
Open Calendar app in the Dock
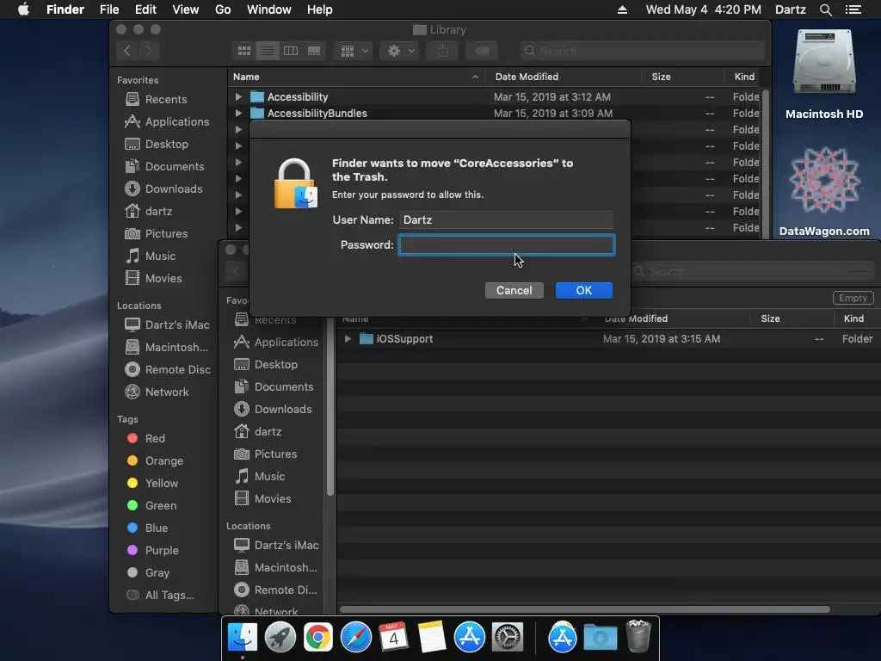tap(393, 638)
